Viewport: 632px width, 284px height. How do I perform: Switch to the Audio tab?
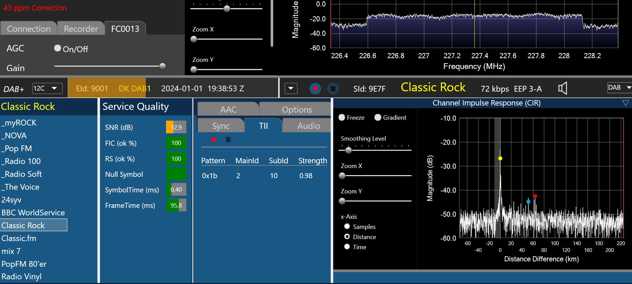(x=308, y=126)
